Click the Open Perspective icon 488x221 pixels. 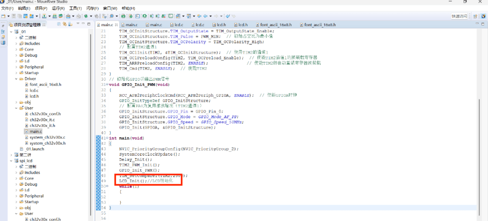click(x=475, y=16)
